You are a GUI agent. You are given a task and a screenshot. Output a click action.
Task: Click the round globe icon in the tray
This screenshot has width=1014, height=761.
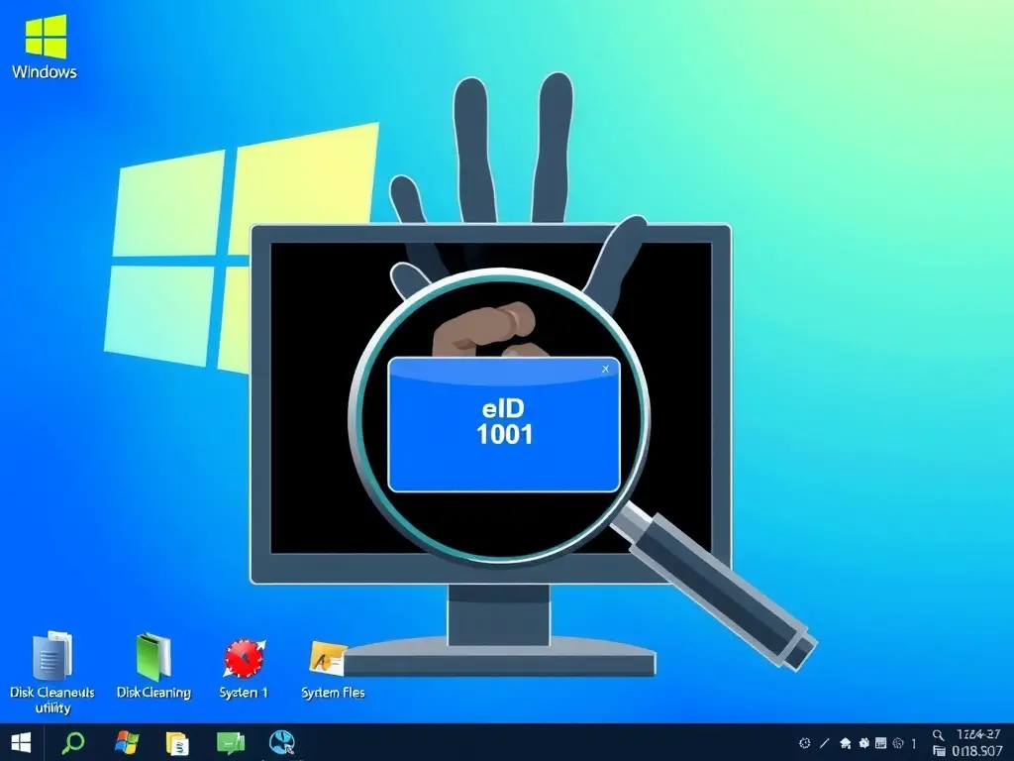coord(897,743)
